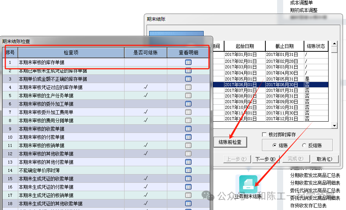Viewport: 346px width, 210px height.
Task: View details of 本期未审核的付款单据
Action: pos(188,137)
